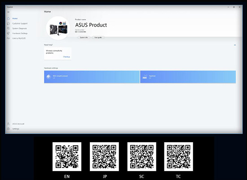Click the Link to MyASUS icon
This screenshot has height=180, width=247.
9,38
